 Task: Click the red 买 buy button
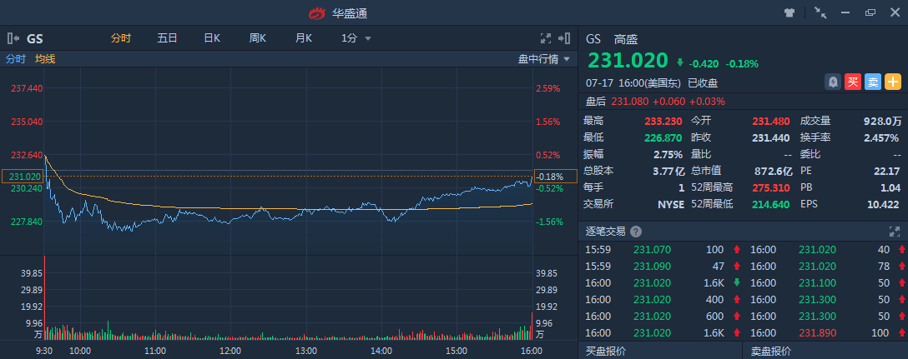click(852, 82)
